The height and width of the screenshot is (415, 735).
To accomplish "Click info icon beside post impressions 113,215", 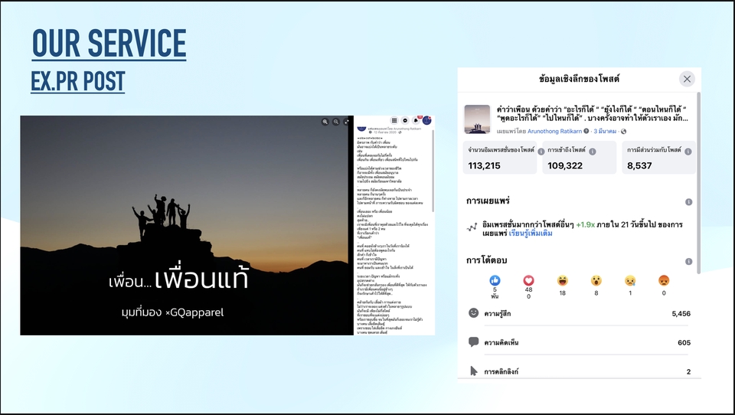I will click(541, 152).
